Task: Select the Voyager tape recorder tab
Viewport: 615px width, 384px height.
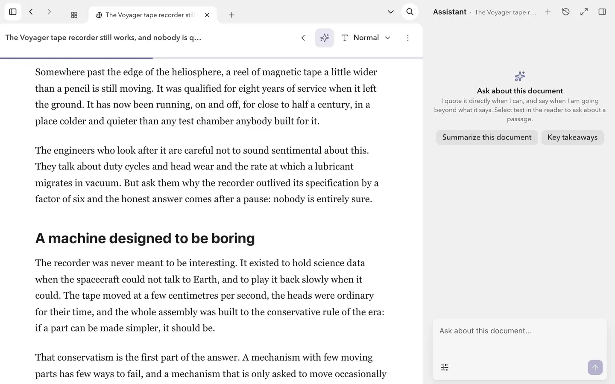Action: [x=152, y=15]
